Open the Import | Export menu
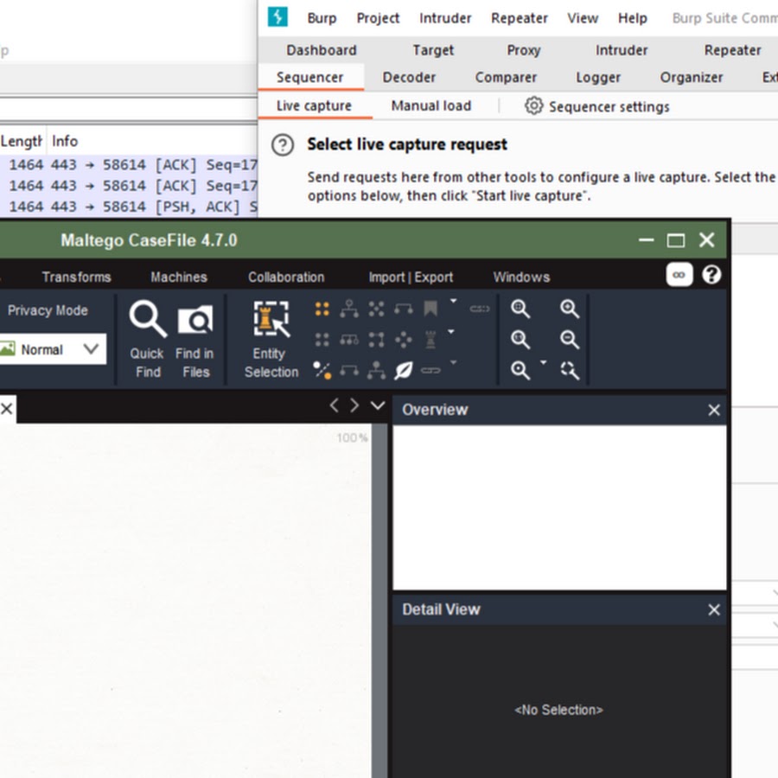778x778 pixels. 411,277
